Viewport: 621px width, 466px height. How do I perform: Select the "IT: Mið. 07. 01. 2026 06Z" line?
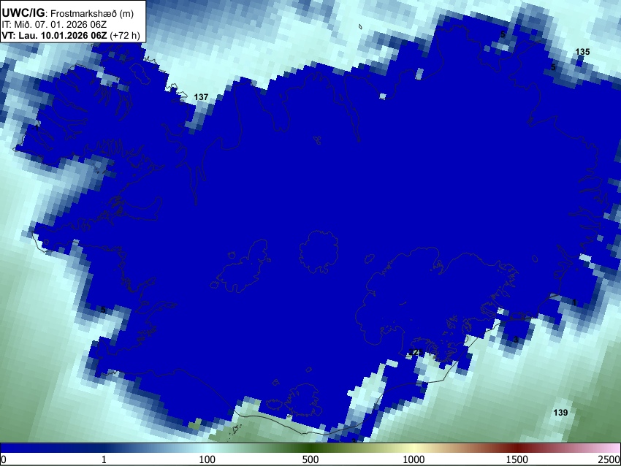pyautogui.click(x=54, y=25)
